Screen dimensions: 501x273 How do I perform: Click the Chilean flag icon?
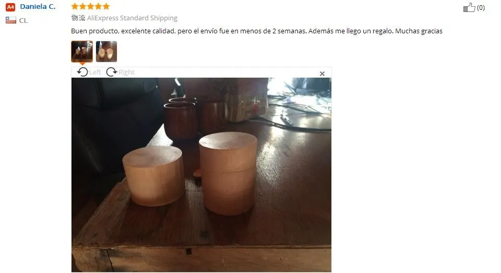click(x=11, y=20)
